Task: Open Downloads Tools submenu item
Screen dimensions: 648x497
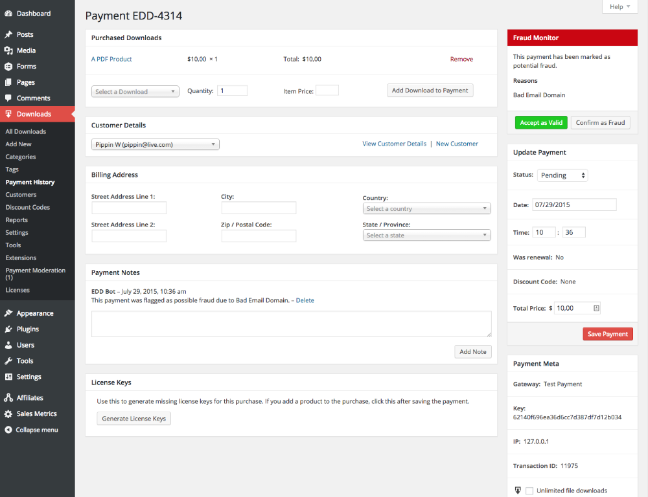Action: [13, 245]
